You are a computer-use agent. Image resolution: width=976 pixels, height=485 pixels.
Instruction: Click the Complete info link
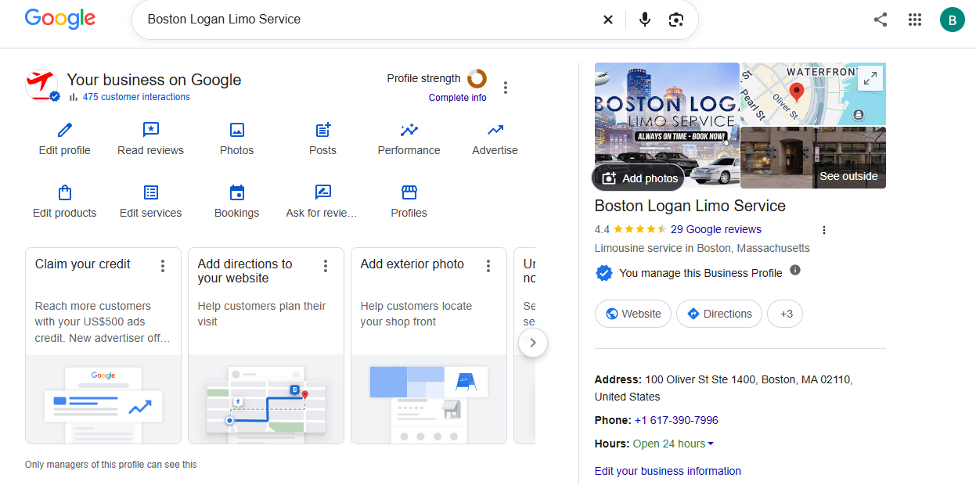pyautogui.click(x=458, y=98)
